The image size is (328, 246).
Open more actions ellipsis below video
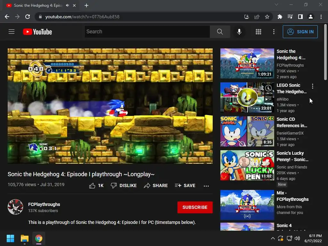[206, 186]
